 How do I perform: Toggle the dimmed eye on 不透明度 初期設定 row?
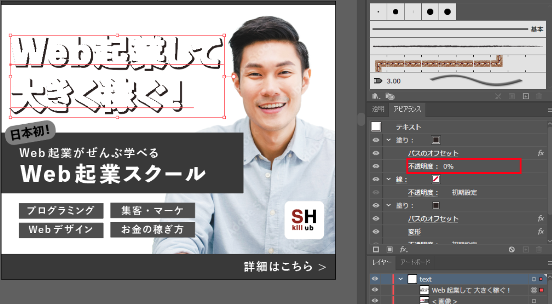tap(376, 192)
